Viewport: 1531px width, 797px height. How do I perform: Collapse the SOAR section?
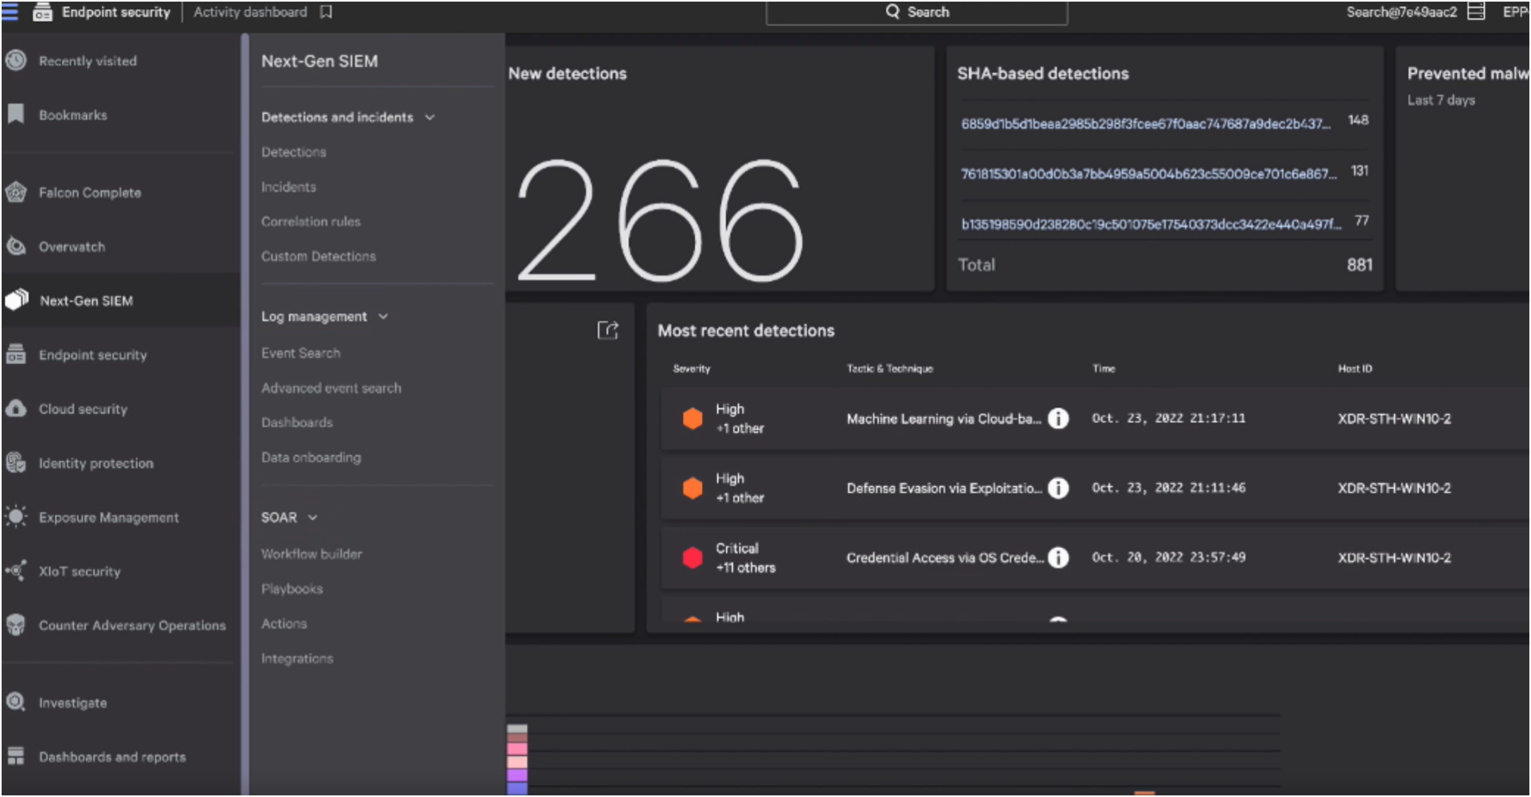click(312, 517)
